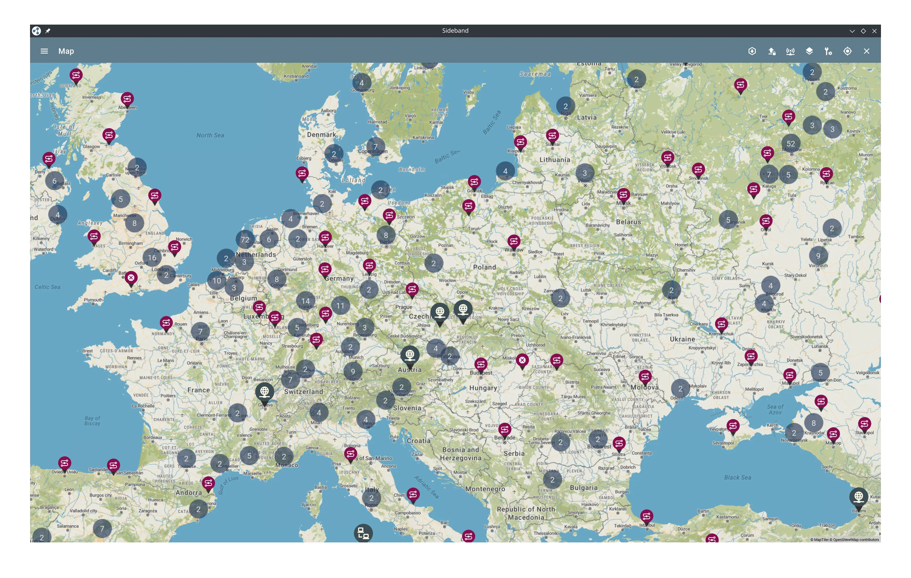911x578 pixels.
Task: Click the upload-with-lock icon in toolbar
Action: [x=771, y=51]
